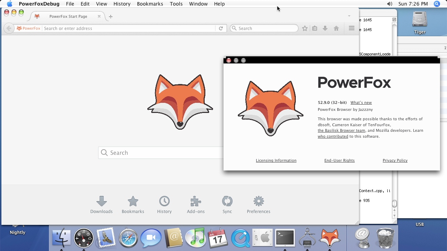This screenshot has height=251, width=447.
Task: Expand the list all tabs dropdown arrow
Action: click(349, 16)
